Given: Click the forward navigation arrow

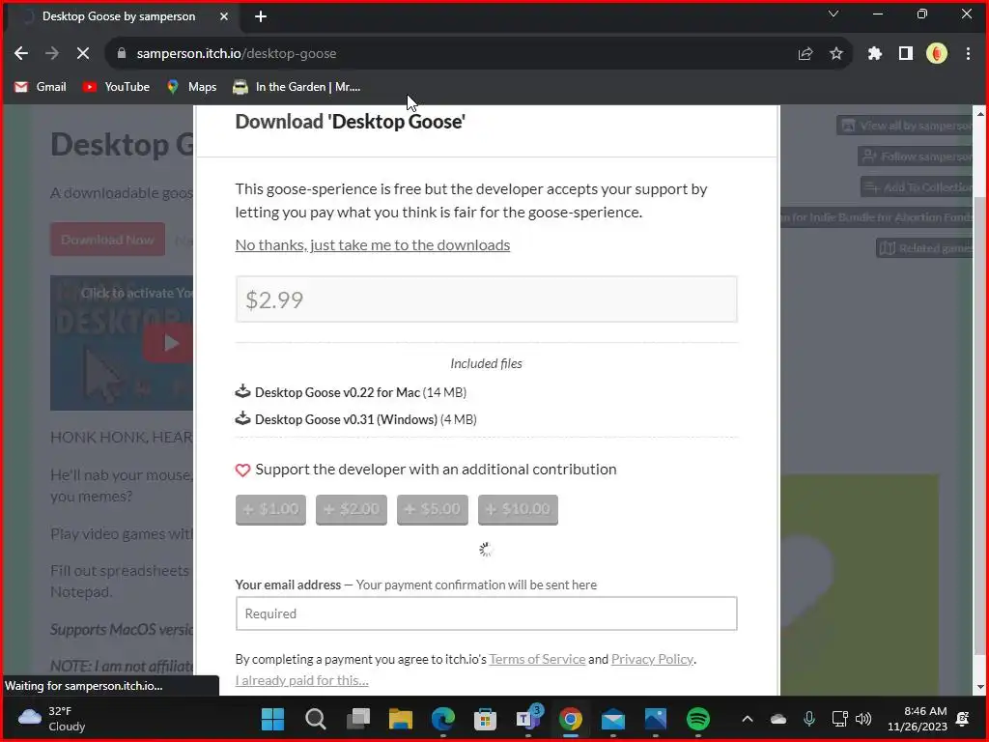Looking at the screenshot, I should click(52, 54).
